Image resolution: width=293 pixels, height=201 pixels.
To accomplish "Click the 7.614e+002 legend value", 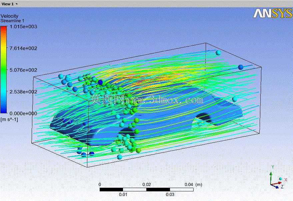I will pyautogui.click(x=23, y=49).
